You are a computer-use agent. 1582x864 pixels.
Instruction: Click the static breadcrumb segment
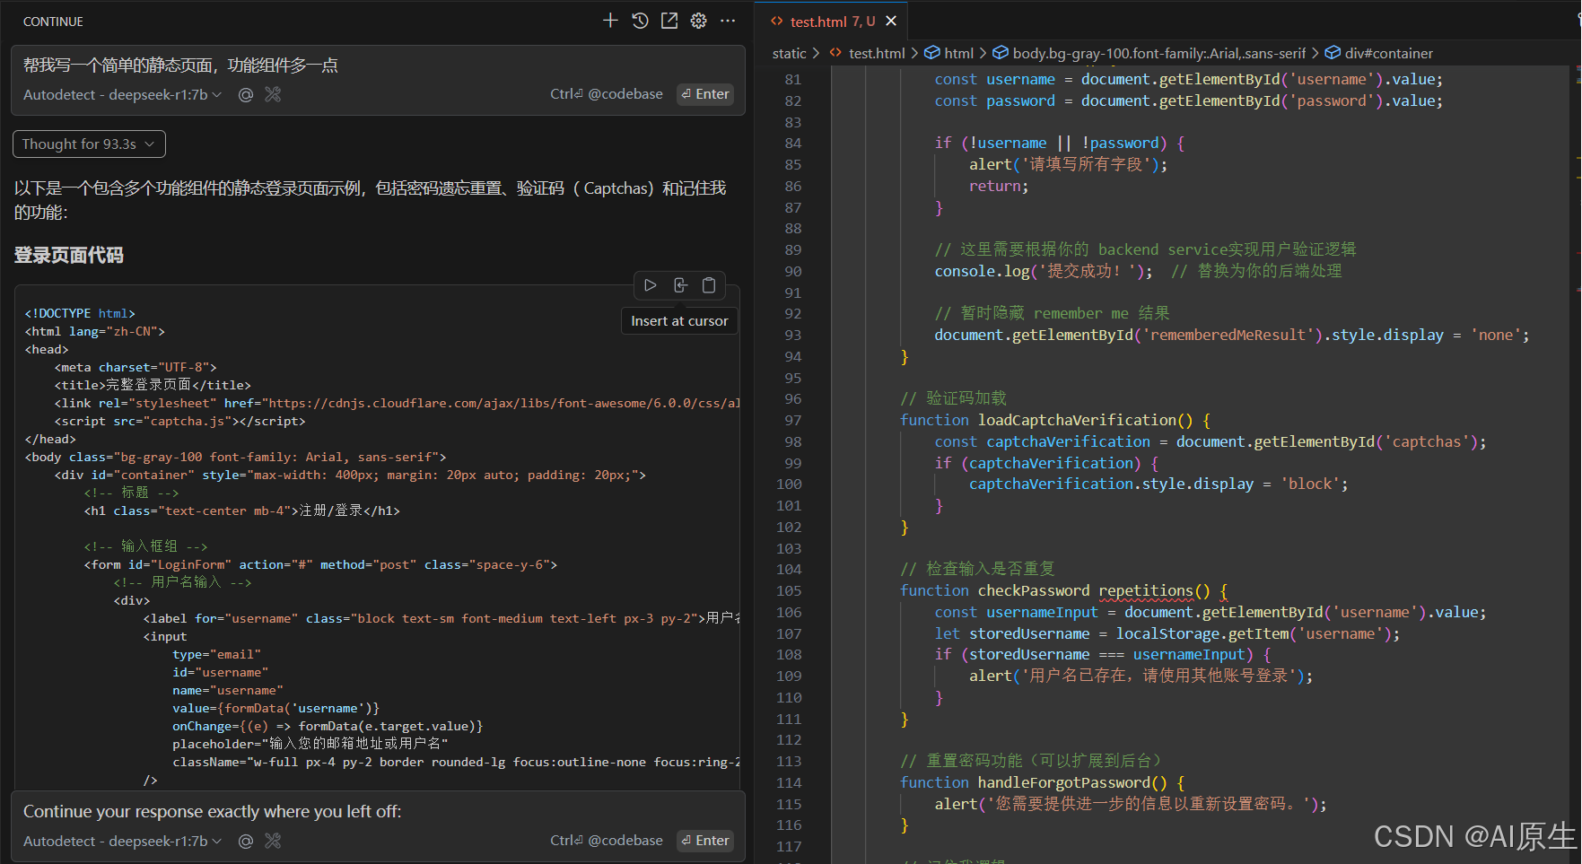pos(790,54)
